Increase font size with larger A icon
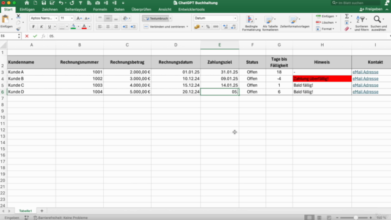 click(79, 18)
